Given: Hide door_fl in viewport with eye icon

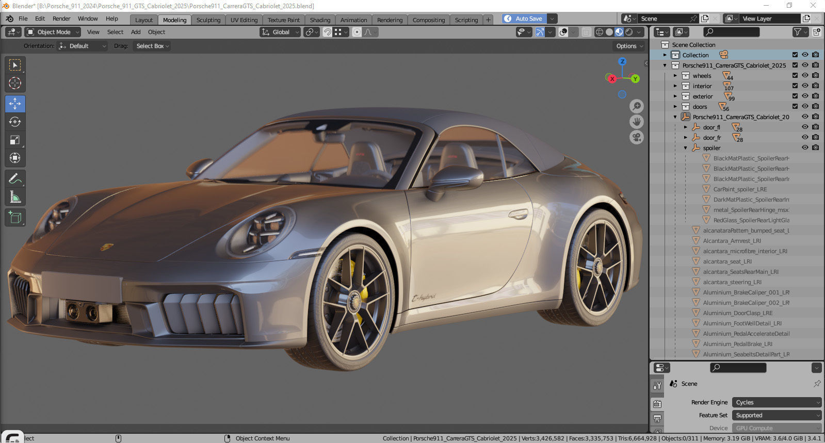Looking at the screenshot, I should [x=805, y=127].
